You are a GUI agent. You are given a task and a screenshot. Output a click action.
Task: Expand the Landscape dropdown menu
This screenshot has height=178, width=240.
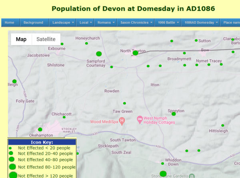click(x=62, y=22)
